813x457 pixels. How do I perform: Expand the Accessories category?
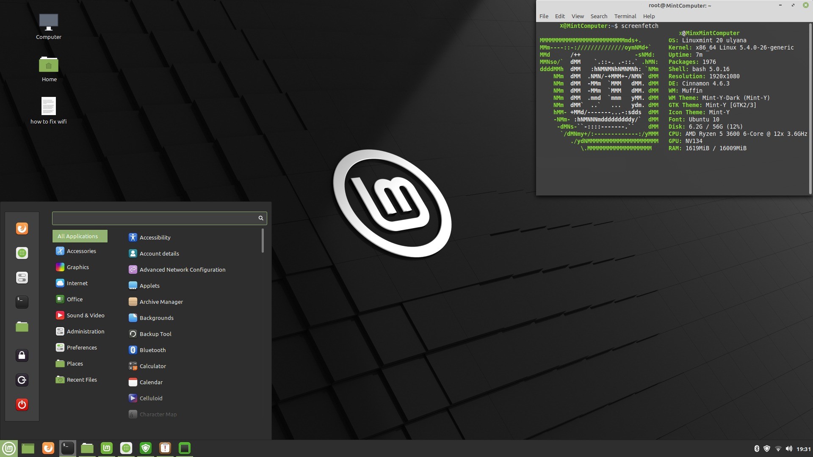coord(81,251)
